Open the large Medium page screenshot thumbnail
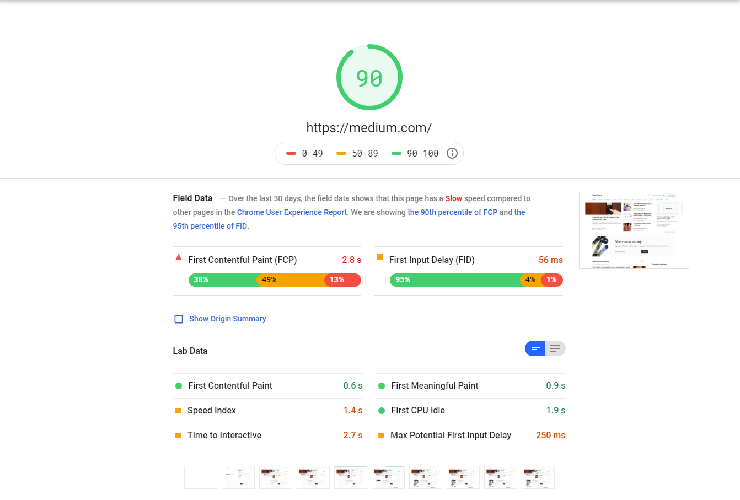The image size is (740, 500). 634,230
